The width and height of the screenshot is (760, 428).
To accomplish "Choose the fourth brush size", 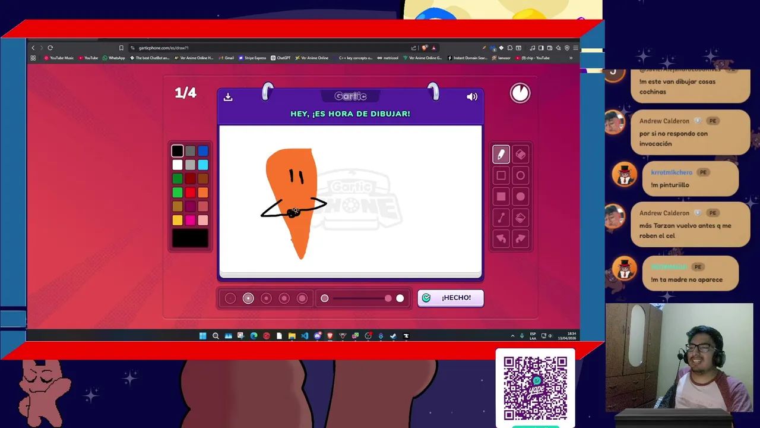I will pyautogui.click(x=284, y=298).
